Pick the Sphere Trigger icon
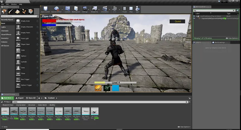The image size is (241, 130). (x=18, y=85)
